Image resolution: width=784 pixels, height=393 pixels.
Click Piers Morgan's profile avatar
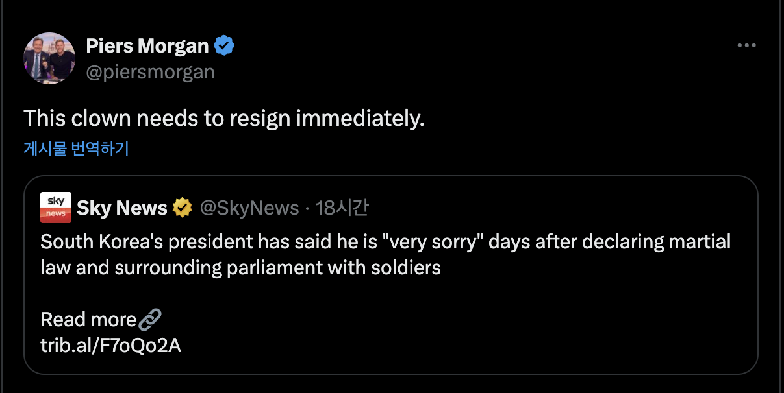click(x=49, y=58)
